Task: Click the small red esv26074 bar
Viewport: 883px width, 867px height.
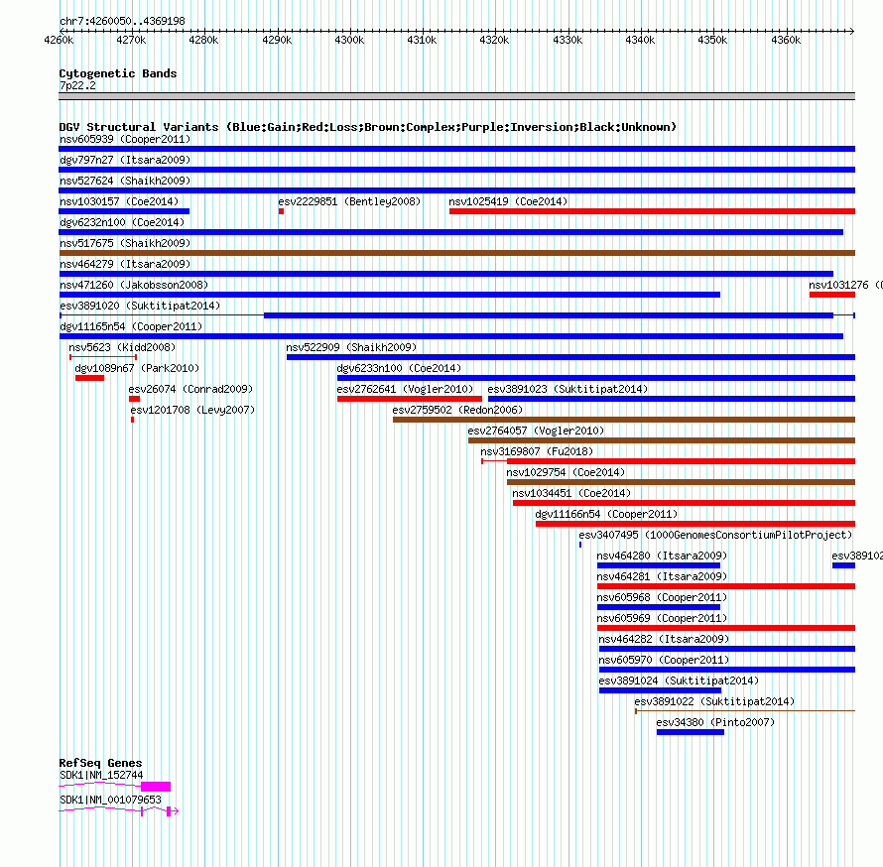Action: [x=134, y=399]
